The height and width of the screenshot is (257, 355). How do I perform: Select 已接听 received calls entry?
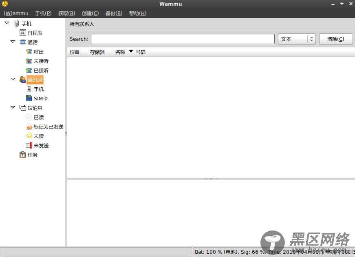tap(41, 70)
